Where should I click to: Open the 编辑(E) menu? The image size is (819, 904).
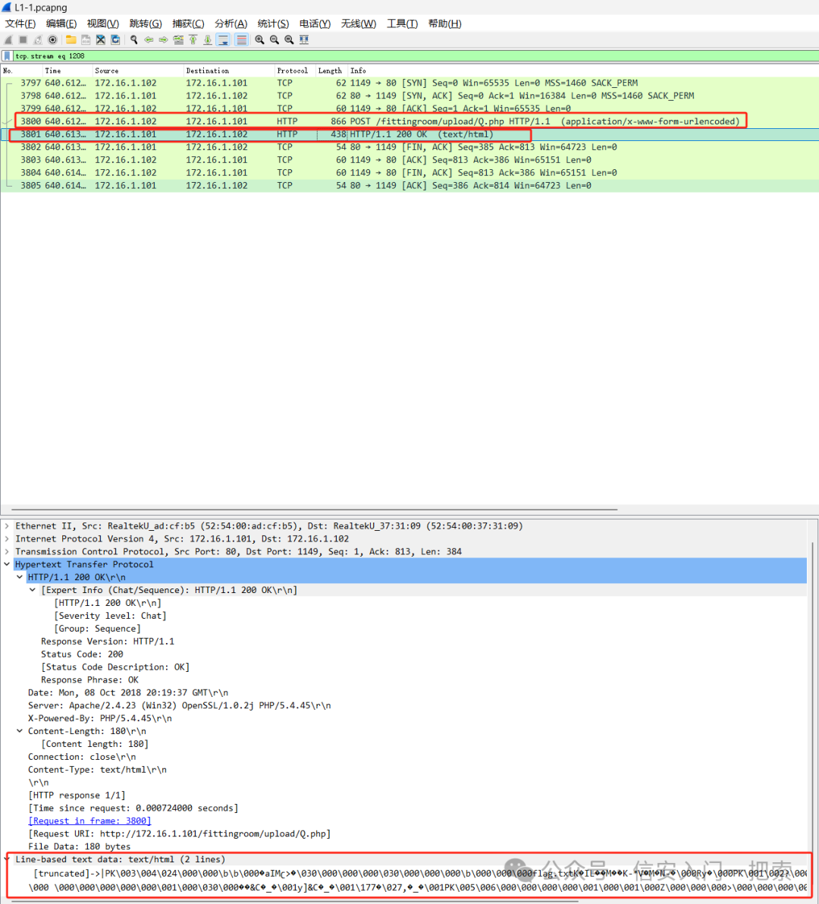click(61, 24)
